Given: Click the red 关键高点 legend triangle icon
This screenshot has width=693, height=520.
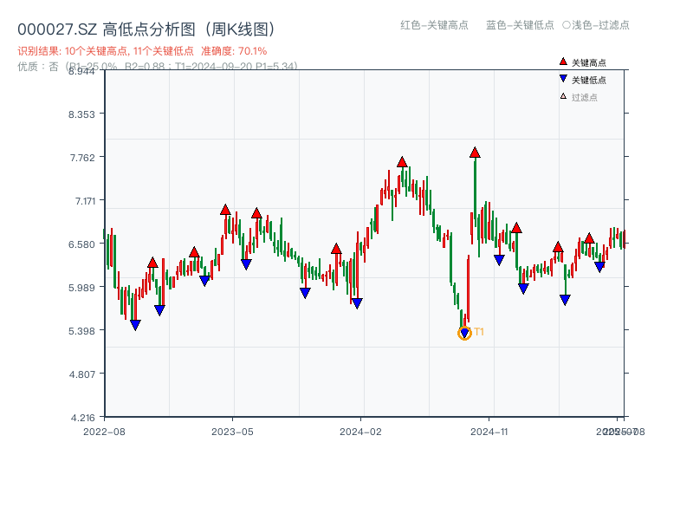Looking at the screenshot, I should coord(563,62).
